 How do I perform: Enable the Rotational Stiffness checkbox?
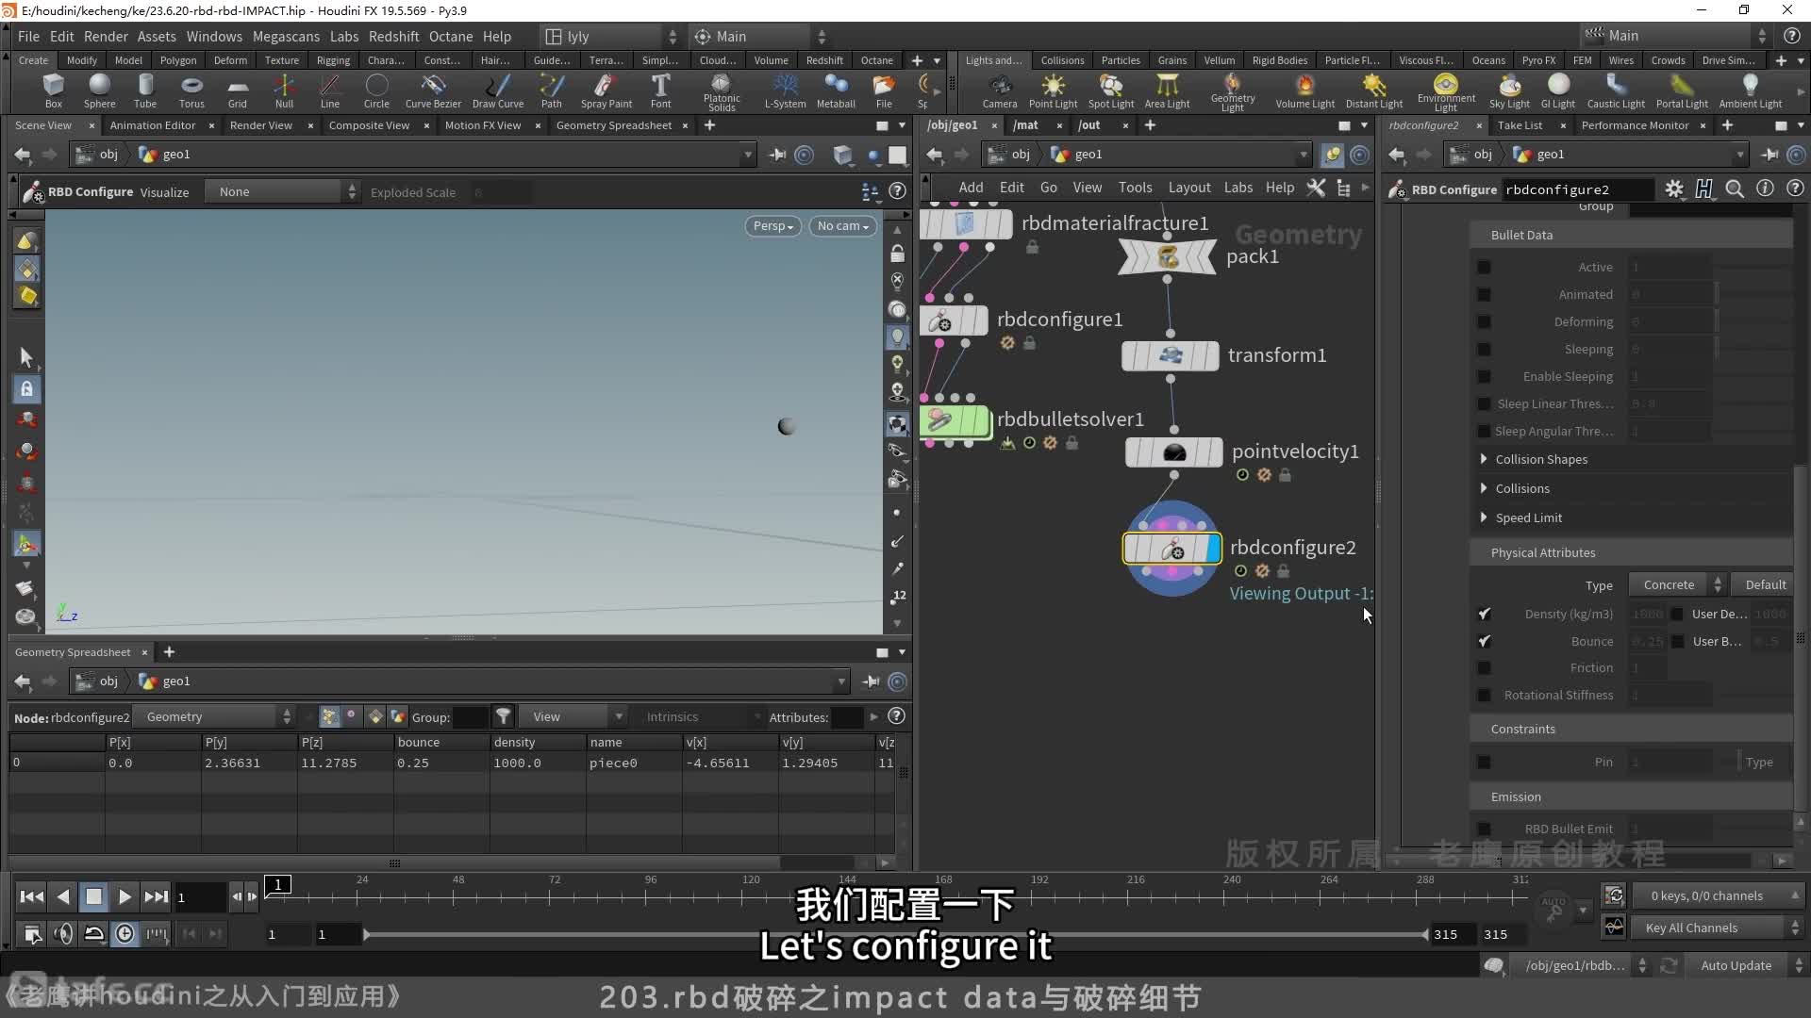point(1484,696)
